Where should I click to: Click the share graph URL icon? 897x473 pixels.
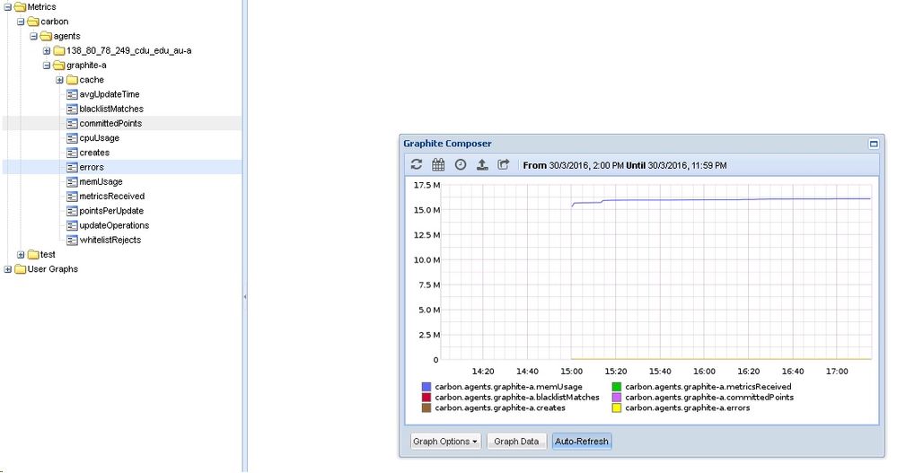[x=504, y=165]
